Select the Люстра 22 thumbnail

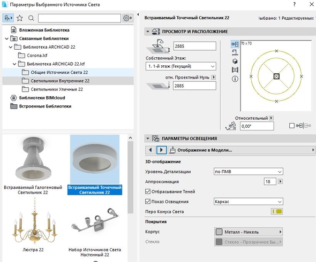pyautogui.click(x=33, y=226)
